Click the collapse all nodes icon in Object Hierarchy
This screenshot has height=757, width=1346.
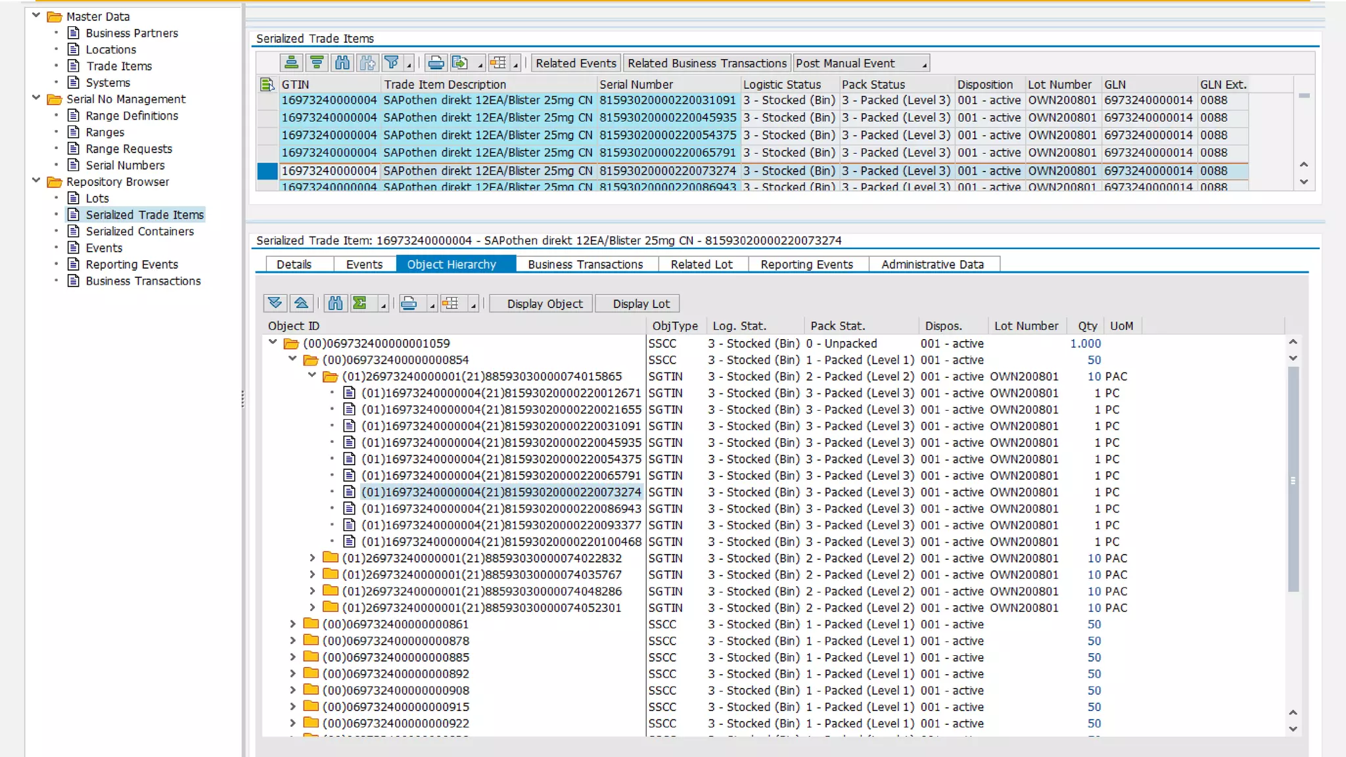(x=301, y=304)
